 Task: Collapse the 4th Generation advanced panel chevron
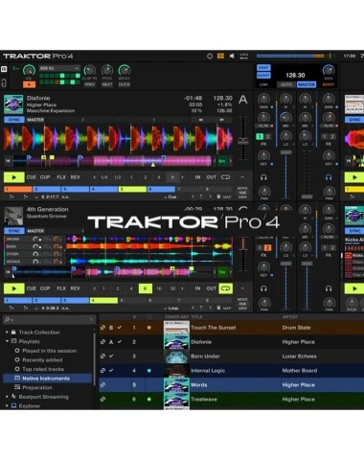[x=242, y=288]
